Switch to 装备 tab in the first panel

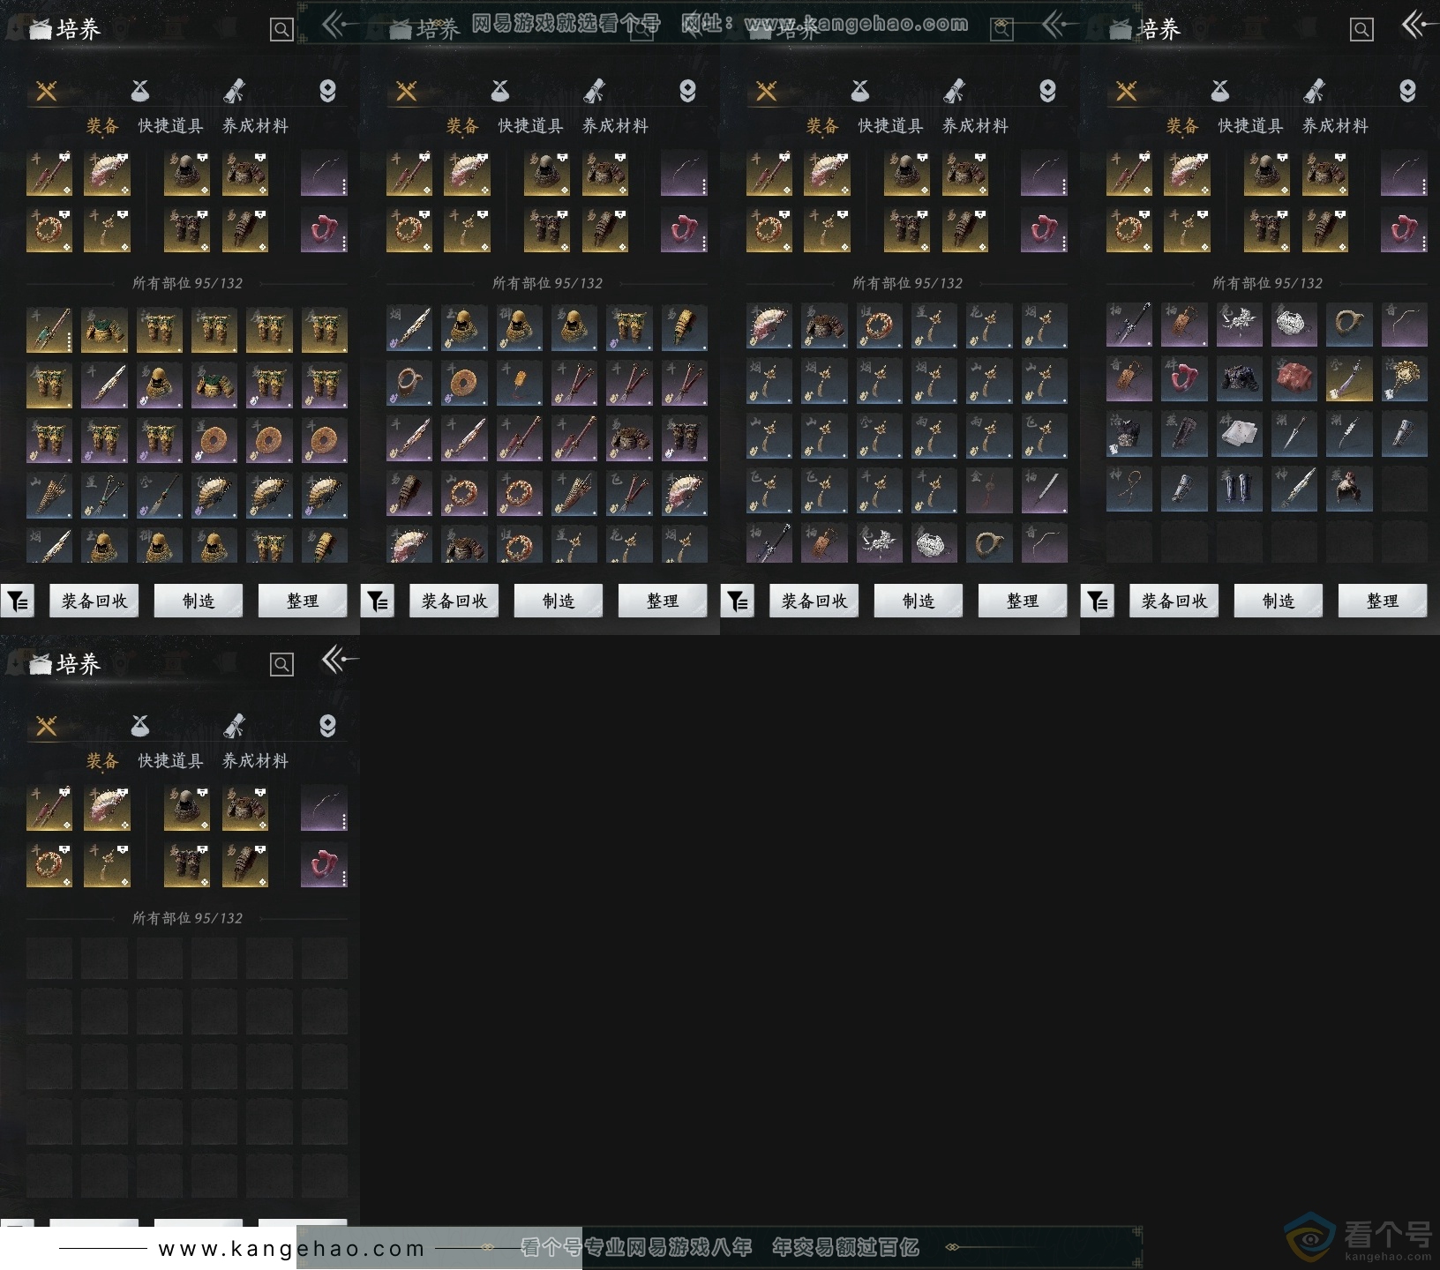click(102, 126)
